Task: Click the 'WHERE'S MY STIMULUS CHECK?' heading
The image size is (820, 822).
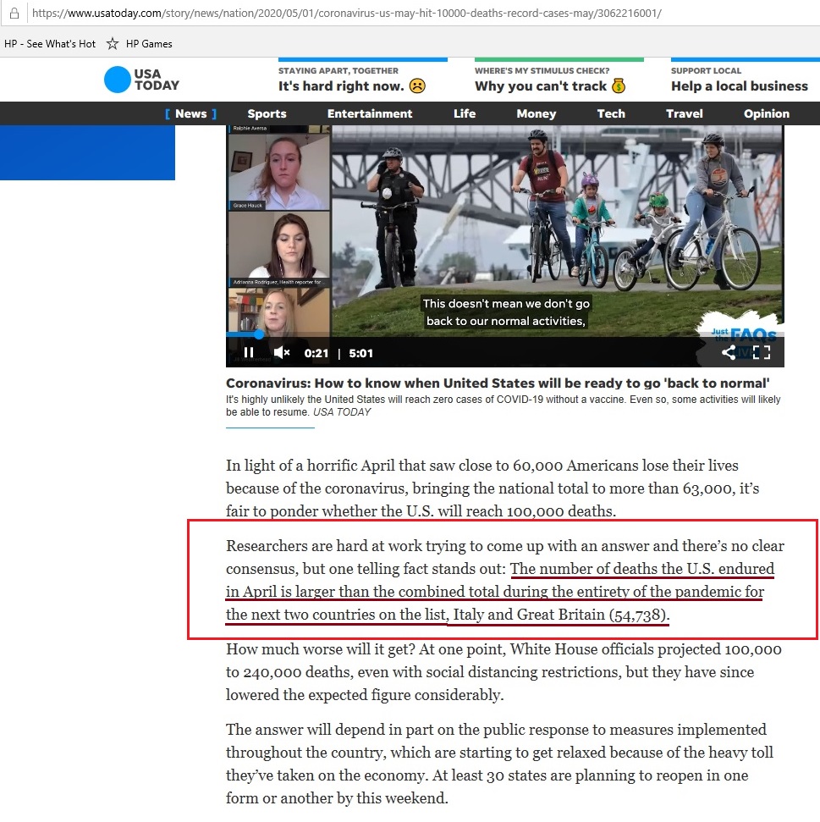Action: pos(542,70)
